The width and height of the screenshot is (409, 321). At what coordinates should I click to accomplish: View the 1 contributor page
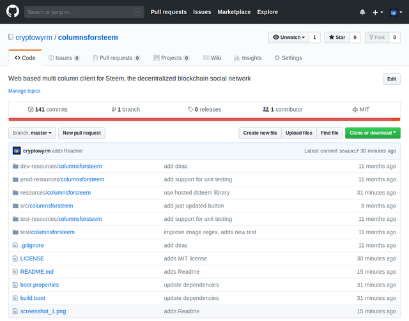282,109
